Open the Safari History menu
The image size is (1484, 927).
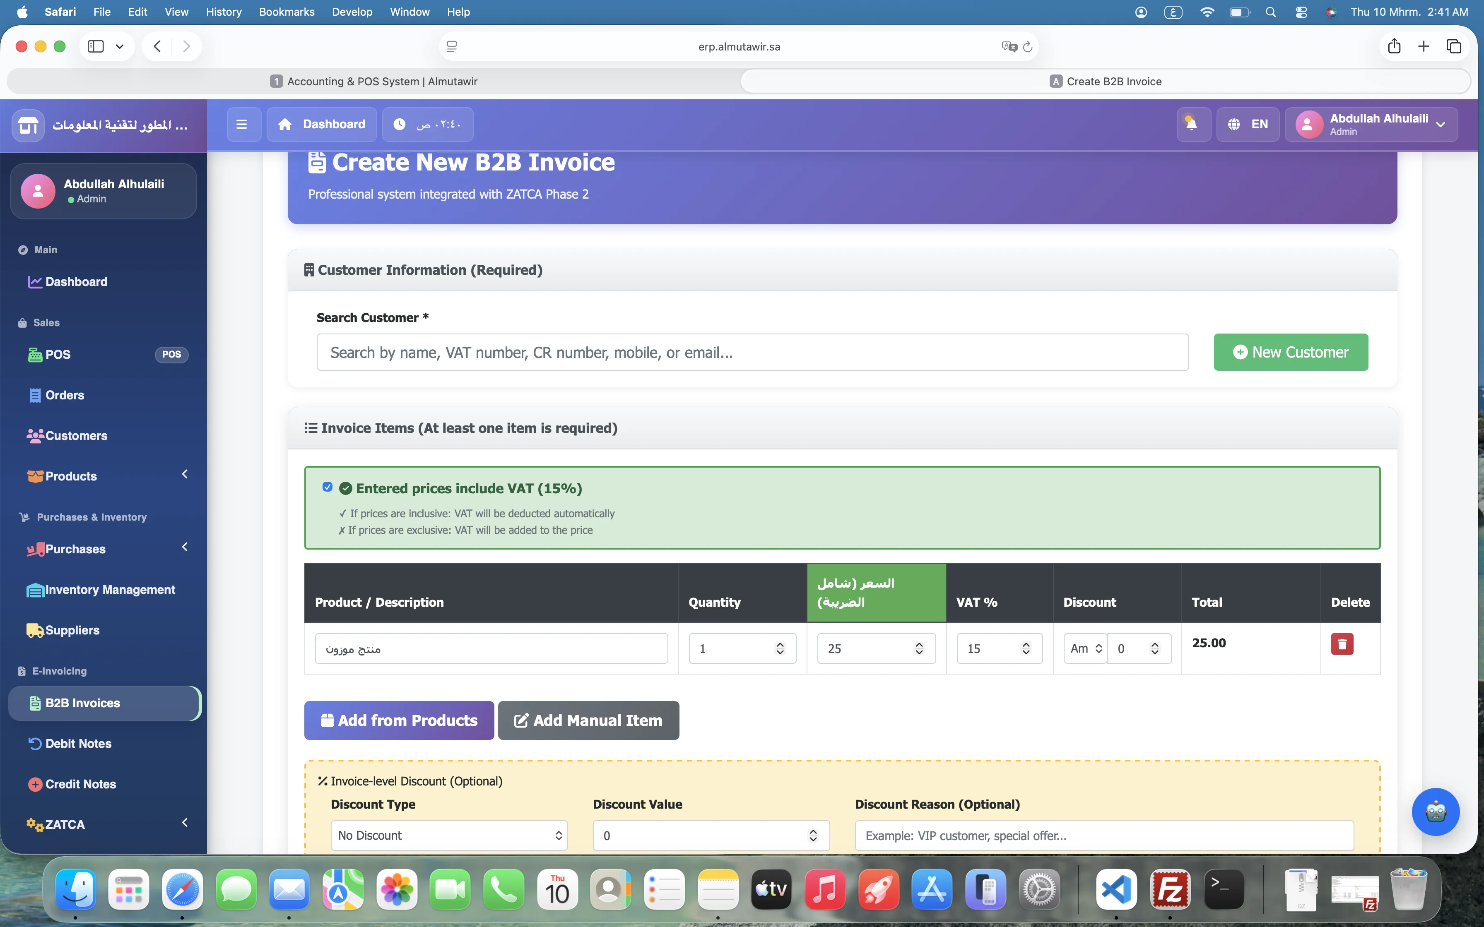(x=224, y=12)
